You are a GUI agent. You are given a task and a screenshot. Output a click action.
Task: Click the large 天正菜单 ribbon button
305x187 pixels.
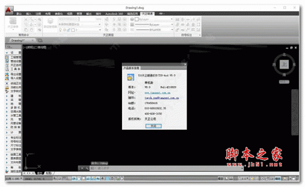13,23
